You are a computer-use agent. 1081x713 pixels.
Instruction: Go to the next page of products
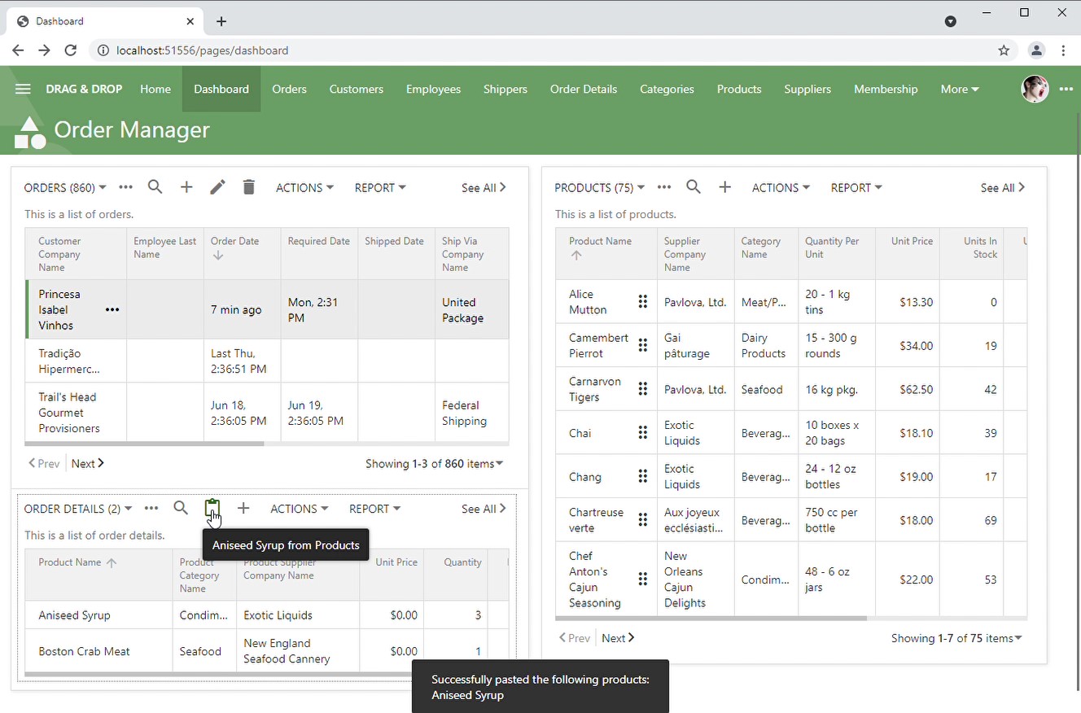pyautogui.click(x=617, y=637)
